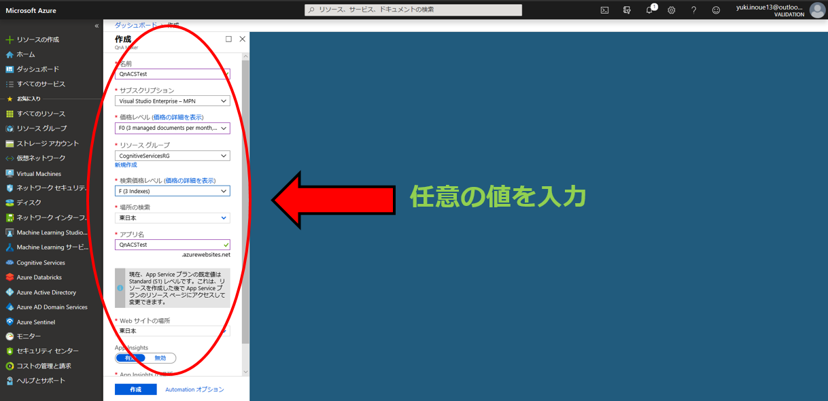Open Web サイトの場所 dropdown

coord(173,331)
